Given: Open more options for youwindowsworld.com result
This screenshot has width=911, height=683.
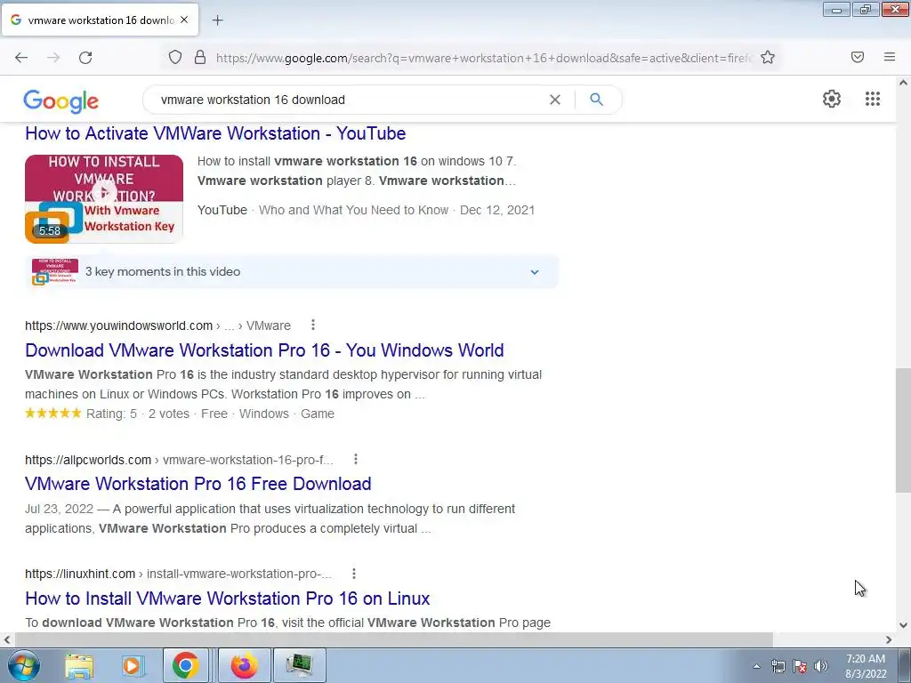Looking at the screenshot, I should tap(312, 325).
